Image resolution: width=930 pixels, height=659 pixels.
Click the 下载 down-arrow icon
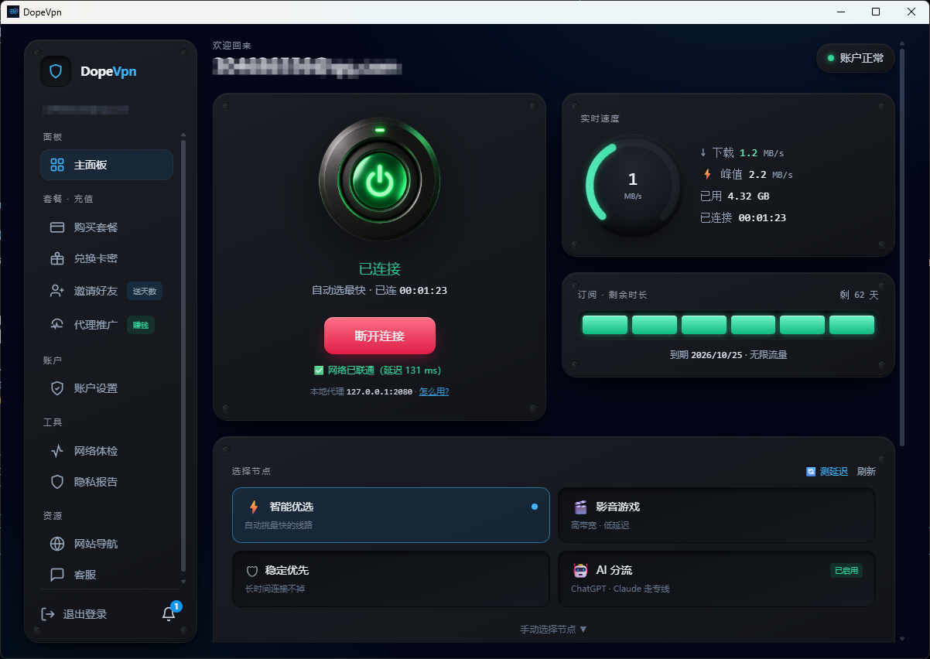[703, 152]
